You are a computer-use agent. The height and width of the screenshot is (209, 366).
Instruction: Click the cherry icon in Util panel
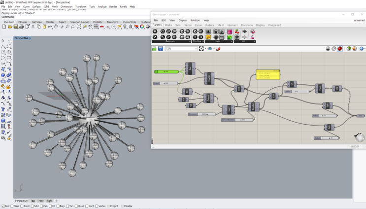coord(237,31)
